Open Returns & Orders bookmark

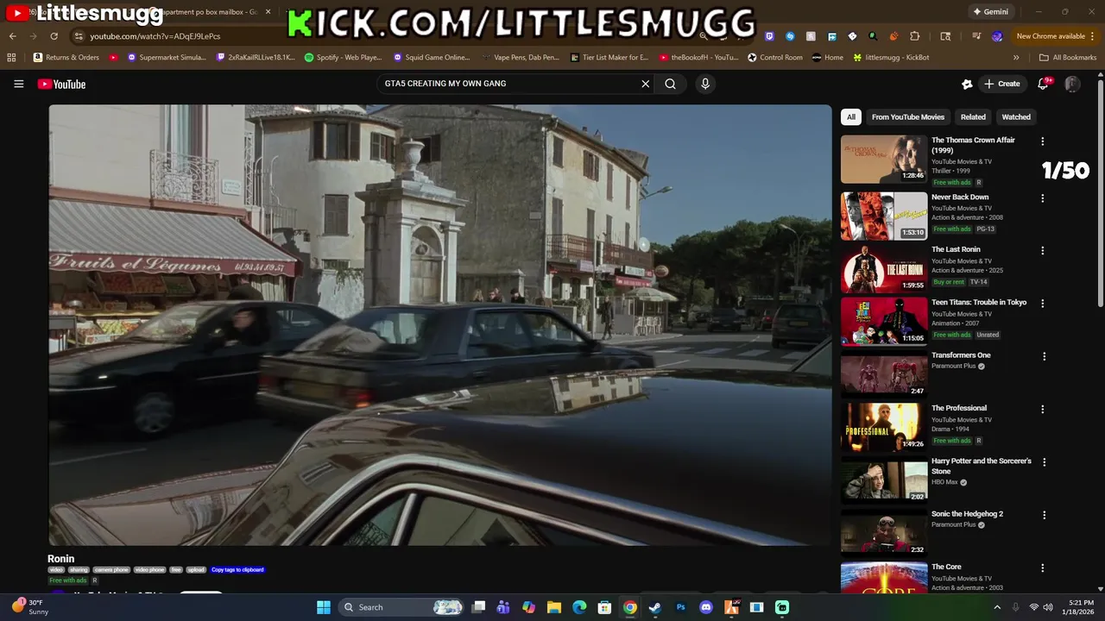pos(66,58)
